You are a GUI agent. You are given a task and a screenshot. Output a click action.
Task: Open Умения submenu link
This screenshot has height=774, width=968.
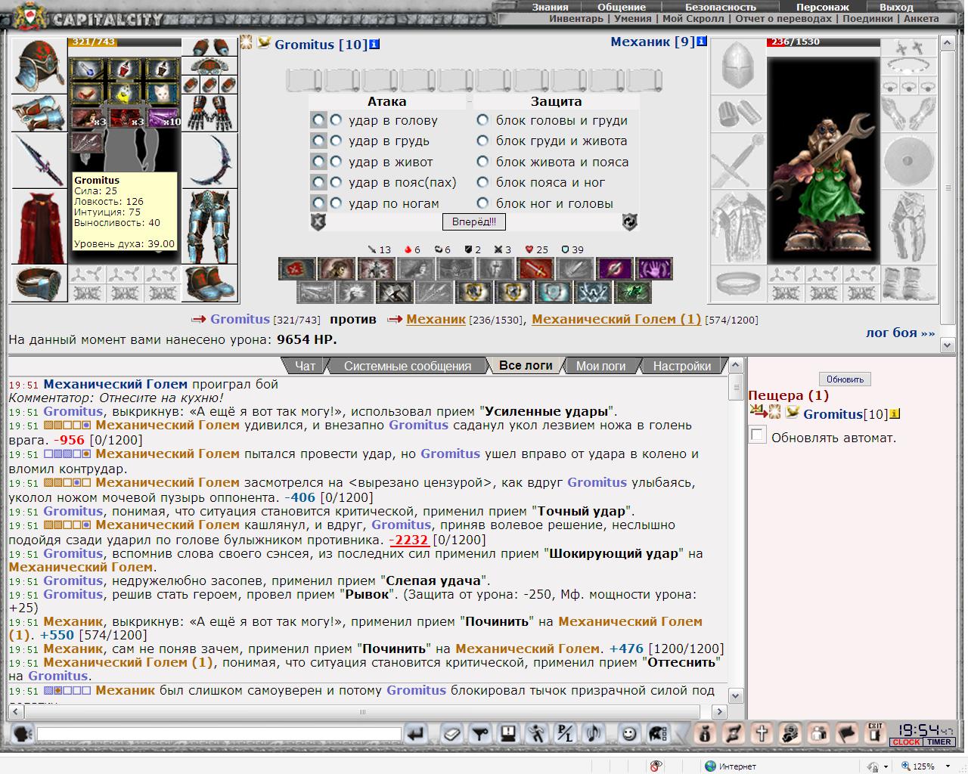pos(633,19)
